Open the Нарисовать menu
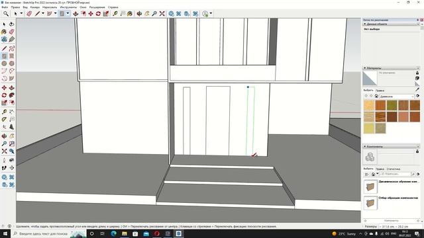The image size is (424, 238). point(50,7)
